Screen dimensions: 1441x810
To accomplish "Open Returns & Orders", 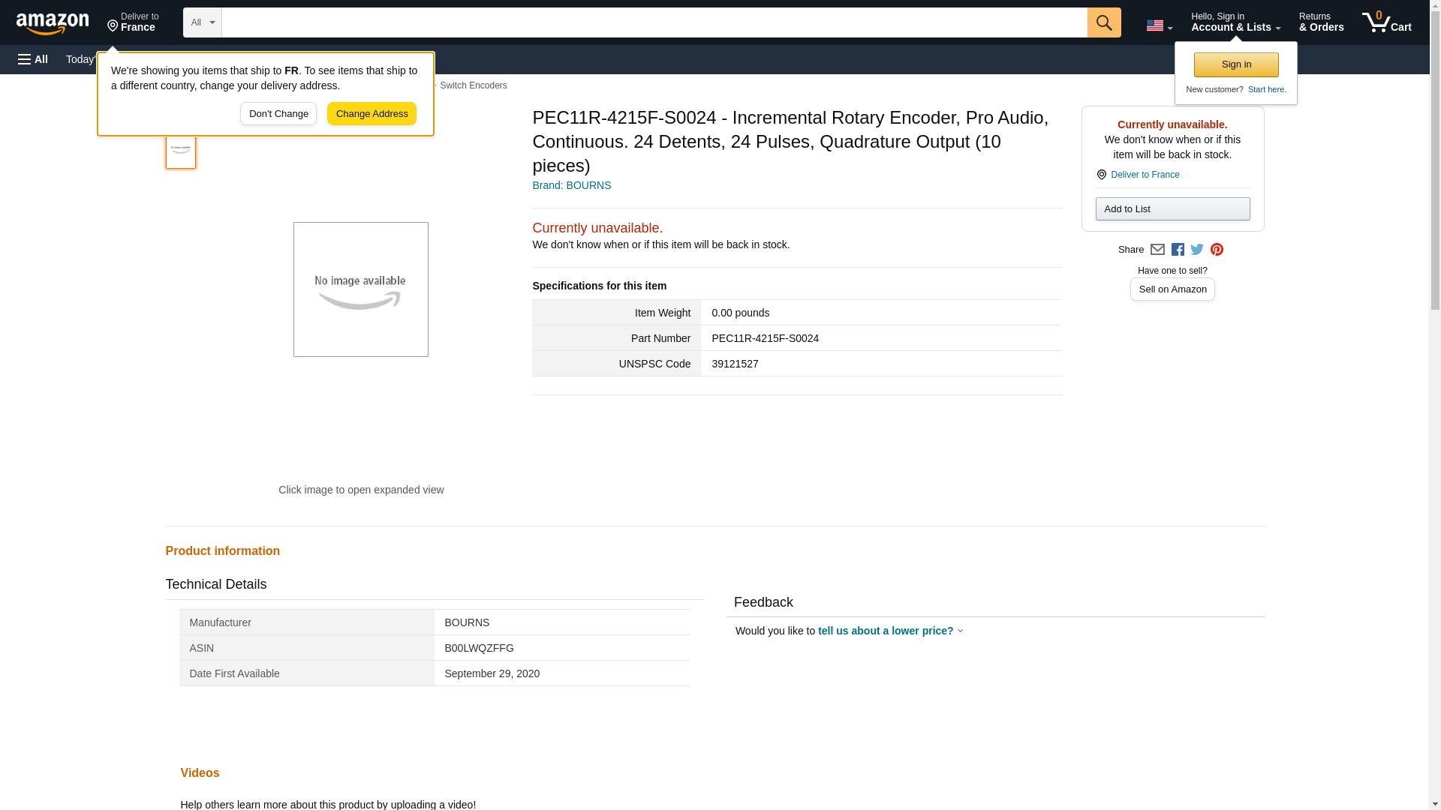I will coord(1321,22).
